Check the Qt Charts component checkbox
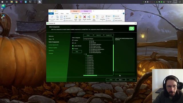This screenshot has width=183, height=103. 90,43
